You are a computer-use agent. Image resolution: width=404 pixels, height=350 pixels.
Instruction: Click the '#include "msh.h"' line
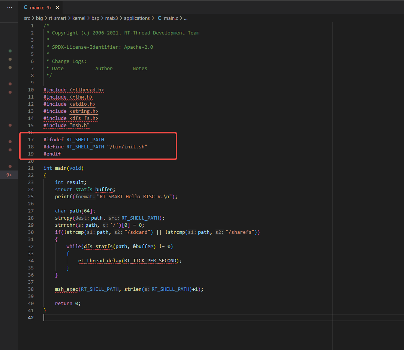click(66, 126)
